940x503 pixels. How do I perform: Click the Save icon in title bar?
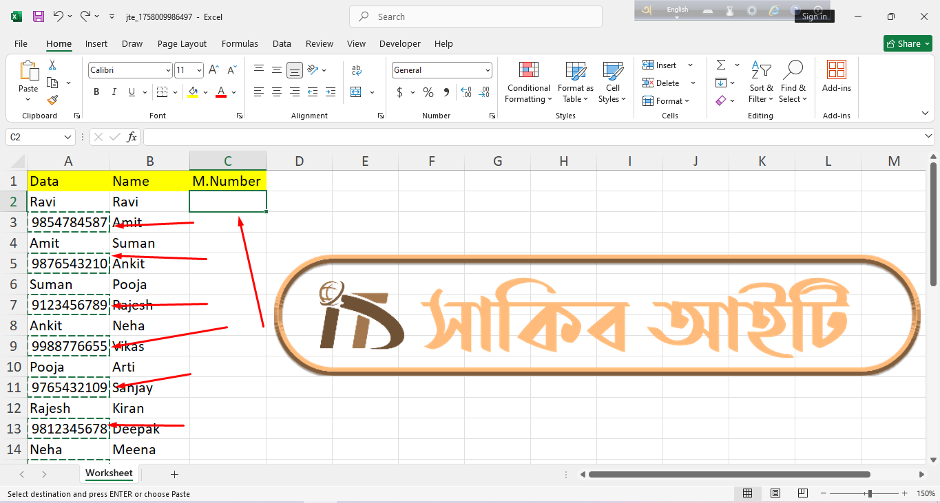click(x=39, y=17)
